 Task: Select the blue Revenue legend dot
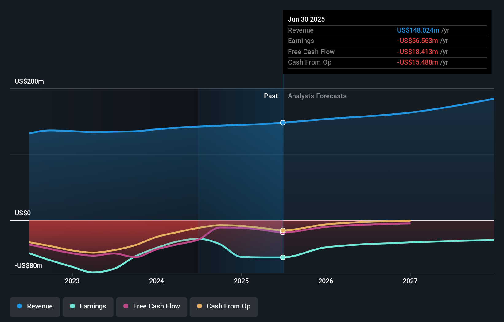click(19, 306)
